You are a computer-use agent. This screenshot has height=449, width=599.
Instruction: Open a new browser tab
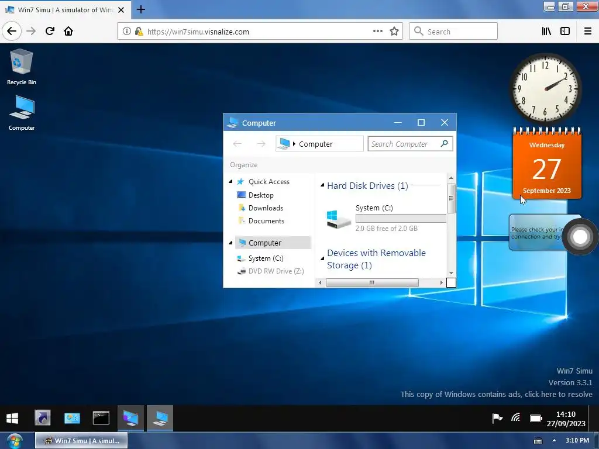coord(141,9)
